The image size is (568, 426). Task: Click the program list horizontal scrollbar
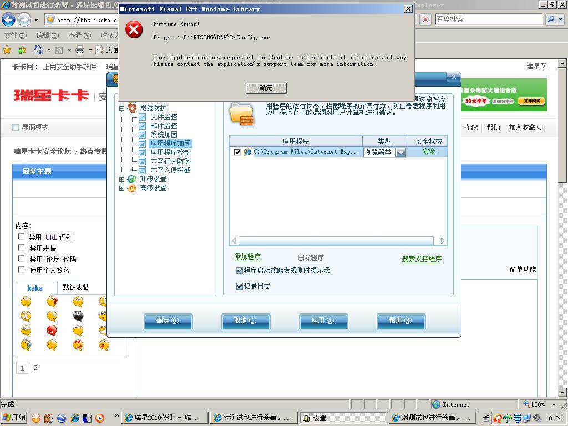tap(336, 241)
